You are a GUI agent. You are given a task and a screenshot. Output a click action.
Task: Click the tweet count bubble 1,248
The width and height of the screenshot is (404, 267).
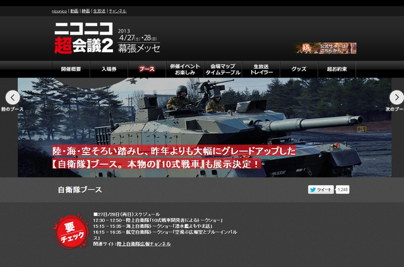[x=342, y=189]
